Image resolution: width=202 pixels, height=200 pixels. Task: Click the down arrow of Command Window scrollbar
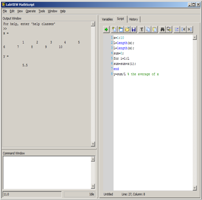coord(93,186)
